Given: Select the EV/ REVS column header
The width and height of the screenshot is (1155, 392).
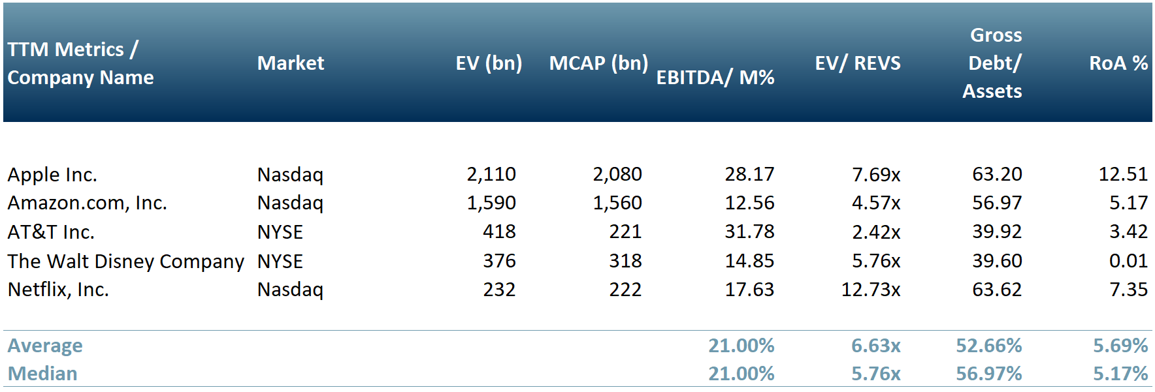Looking at the screenshot, I should click(857, 63).
